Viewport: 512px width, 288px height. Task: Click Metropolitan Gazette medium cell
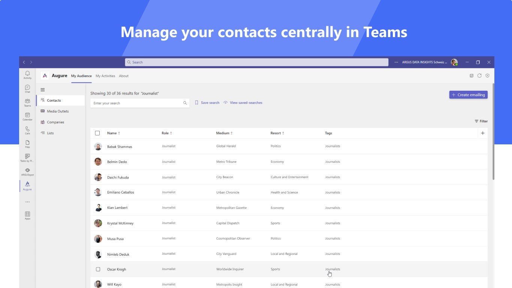coord(232,208)
